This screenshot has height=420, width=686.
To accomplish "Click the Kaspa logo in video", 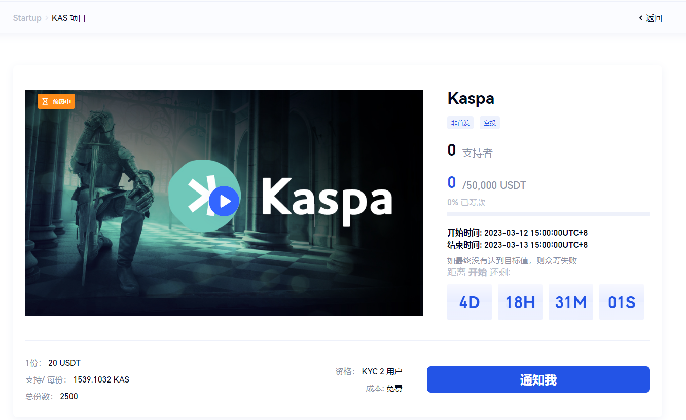I will 280,195.
